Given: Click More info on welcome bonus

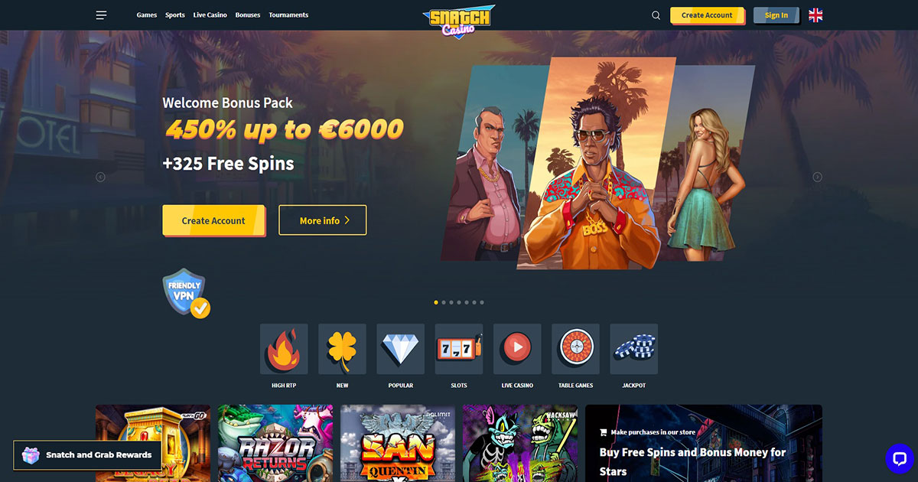Looking at the screenshot, I should click(322, 220).
